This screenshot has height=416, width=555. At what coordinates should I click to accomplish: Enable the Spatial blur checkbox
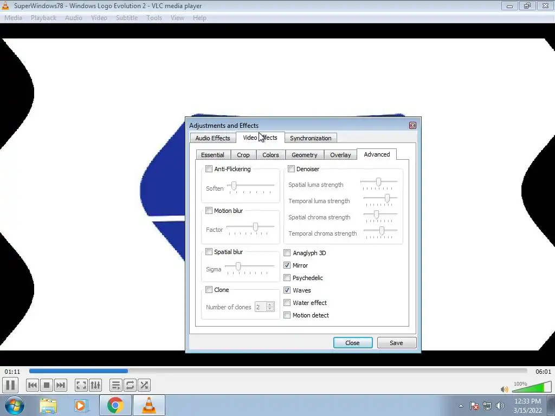click(209, 251)
